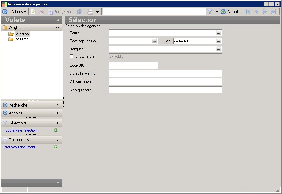Click the toolbar search input field

tap(155, 11)
